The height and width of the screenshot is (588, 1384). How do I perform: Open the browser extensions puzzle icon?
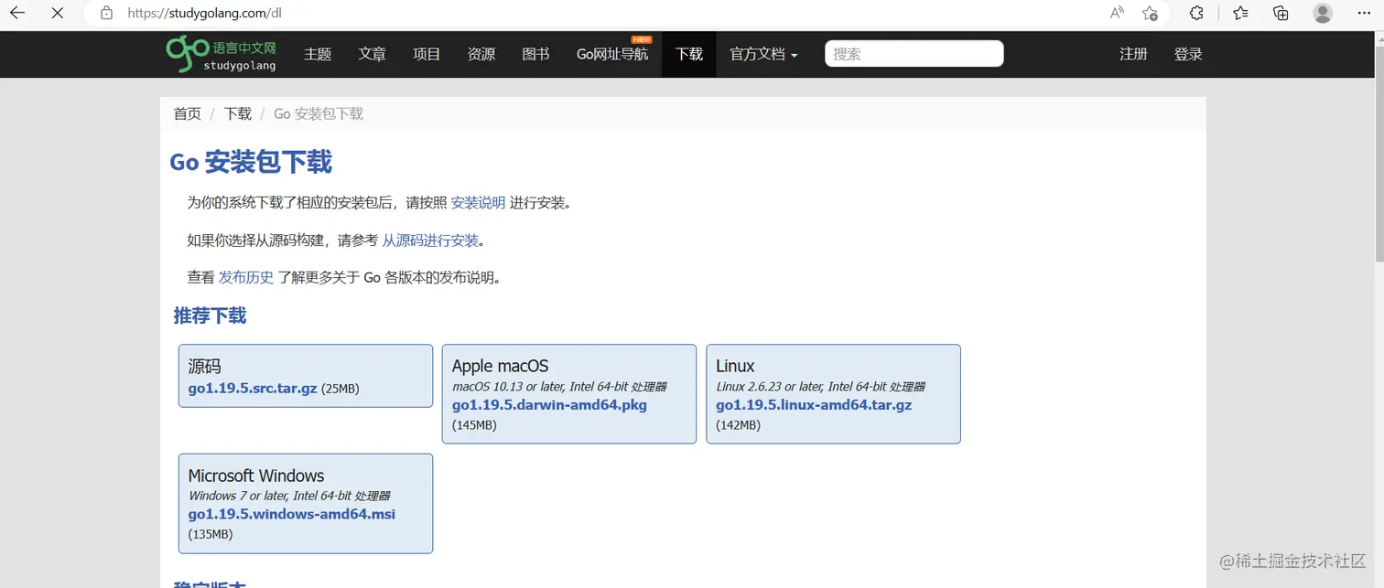pos(1196,13)
